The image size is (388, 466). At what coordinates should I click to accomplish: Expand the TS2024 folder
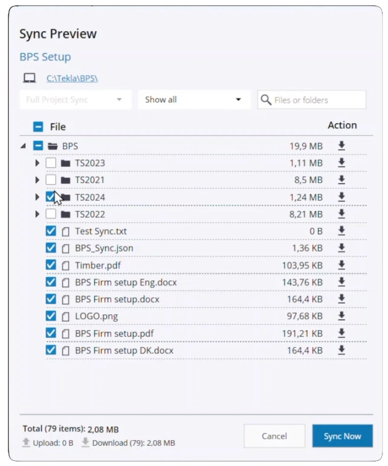37,197
